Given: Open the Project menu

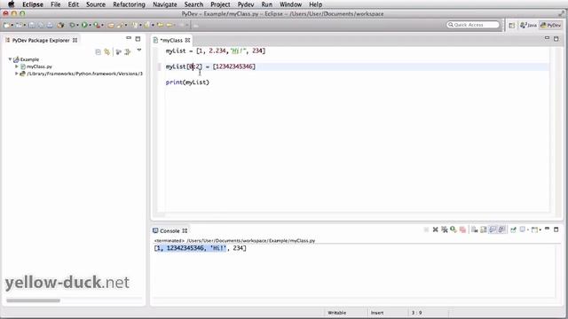Looking at the screenshot, I should tap(220, 4).
